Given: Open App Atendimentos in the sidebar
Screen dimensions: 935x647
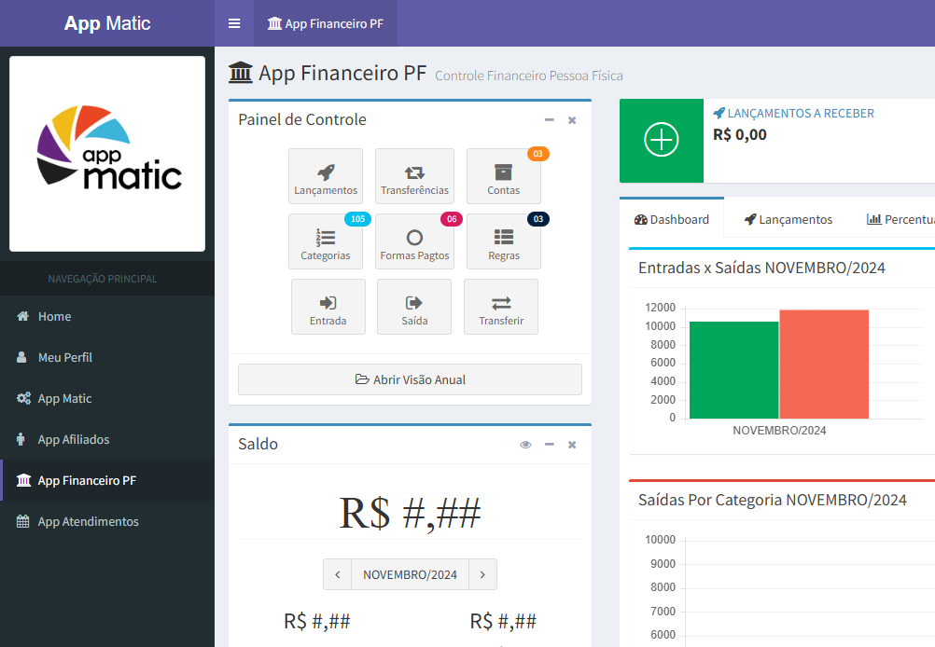Looking at the screenshot, I should [x=89, y=521].
